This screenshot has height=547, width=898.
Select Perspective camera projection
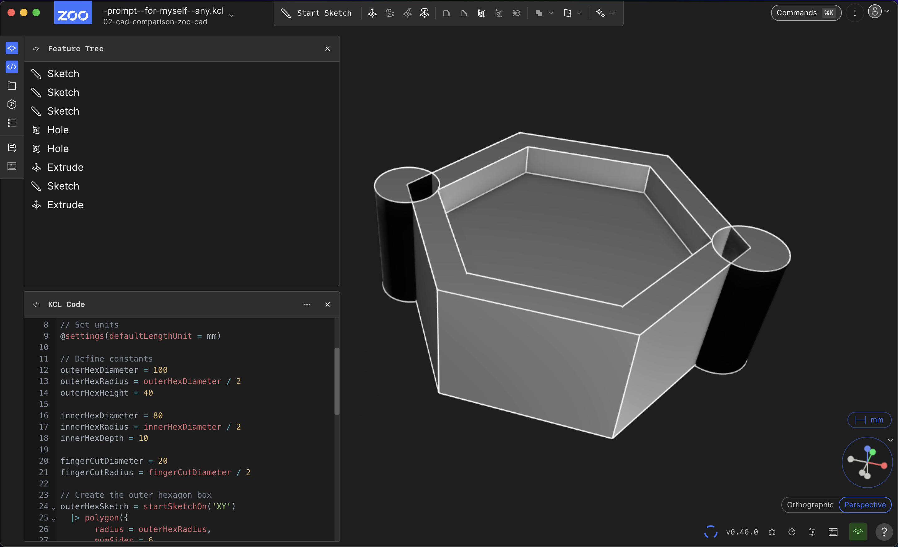[865, 505]
